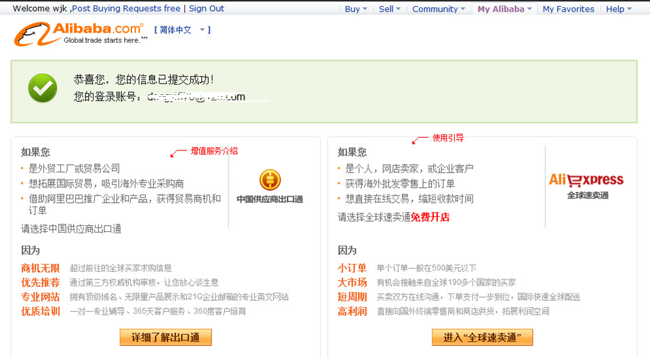This screenshot has width=650, height=358.
Task: Click the China Supplier export gold icon
Action: click(270, 180)
